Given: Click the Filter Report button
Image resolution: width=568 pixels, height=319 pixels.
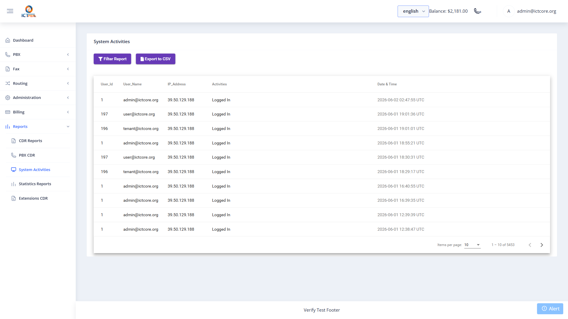Looking at the screenshot, I should [x=112, y=59].
